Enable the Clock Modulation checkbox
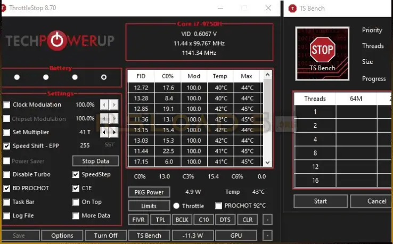 point(7,105)
